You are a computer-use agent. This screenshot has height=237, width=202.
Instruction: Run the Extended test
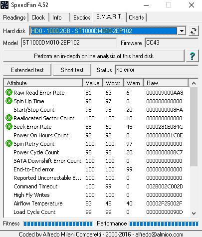[x=27, y=70]
